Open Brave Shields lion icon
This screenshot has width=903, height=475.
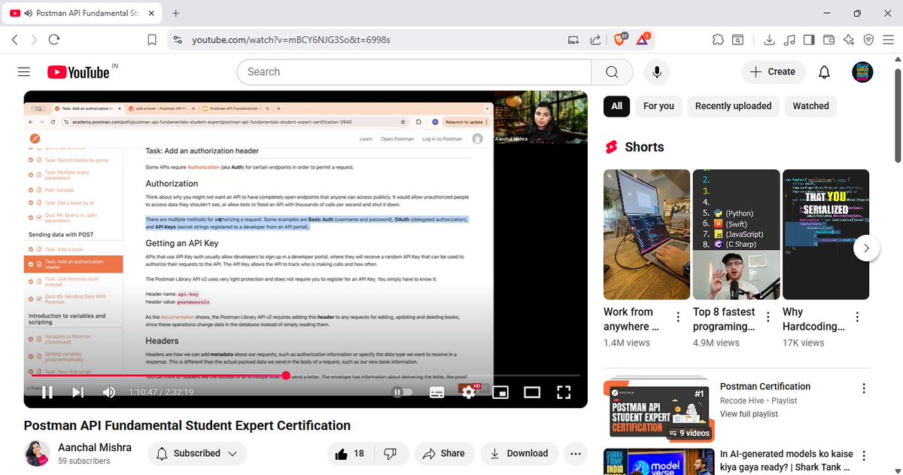[620, 39]
